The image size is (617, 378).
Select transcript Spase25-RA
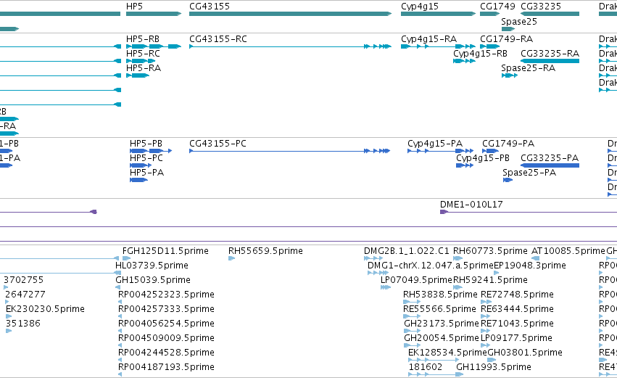528,67
